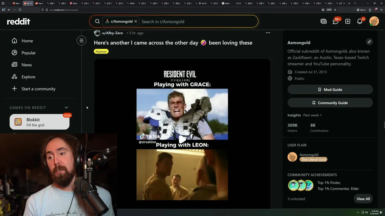Click the 309K Visitors stat
The width and height of the screenshot is (385, 216).
point(293,127)
